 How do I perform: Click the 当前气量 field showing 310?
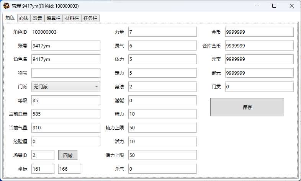(66, 128)
